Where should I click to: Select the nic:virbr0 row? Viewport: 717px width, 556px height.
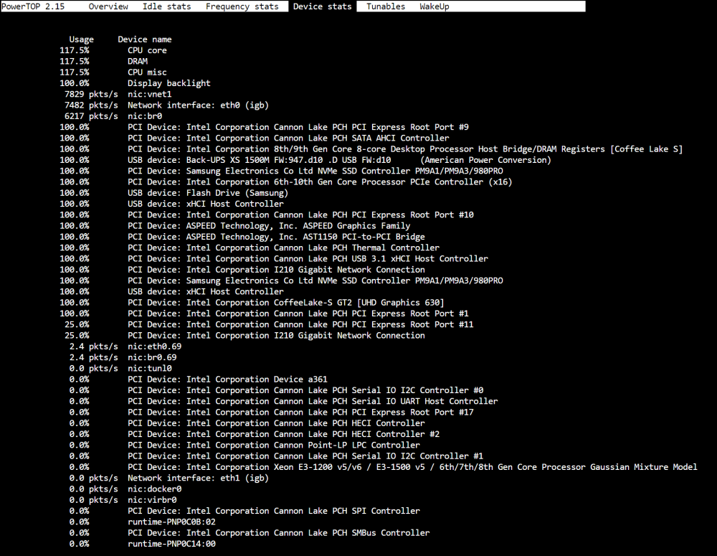[123, 501]
